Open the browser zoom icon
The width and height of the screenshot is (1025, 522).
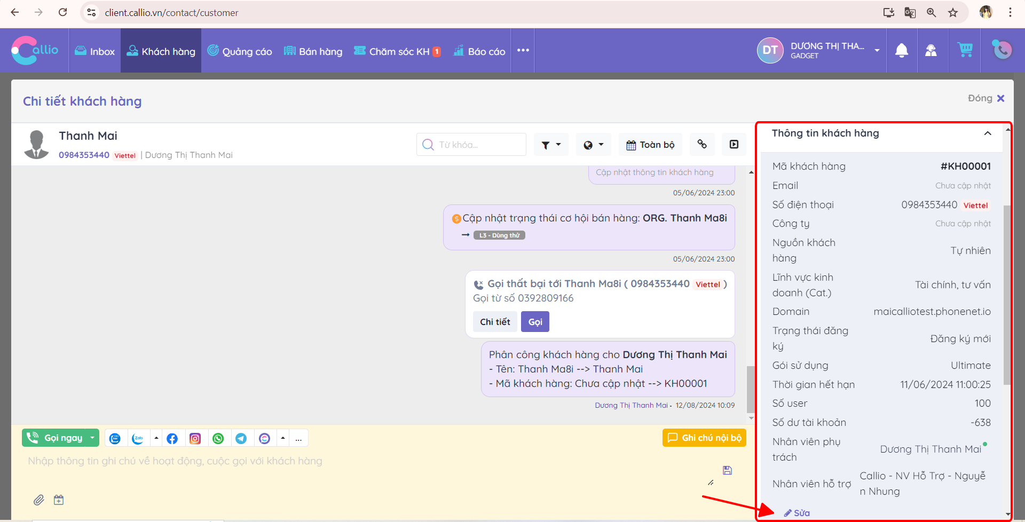click(x=932, y=12)
